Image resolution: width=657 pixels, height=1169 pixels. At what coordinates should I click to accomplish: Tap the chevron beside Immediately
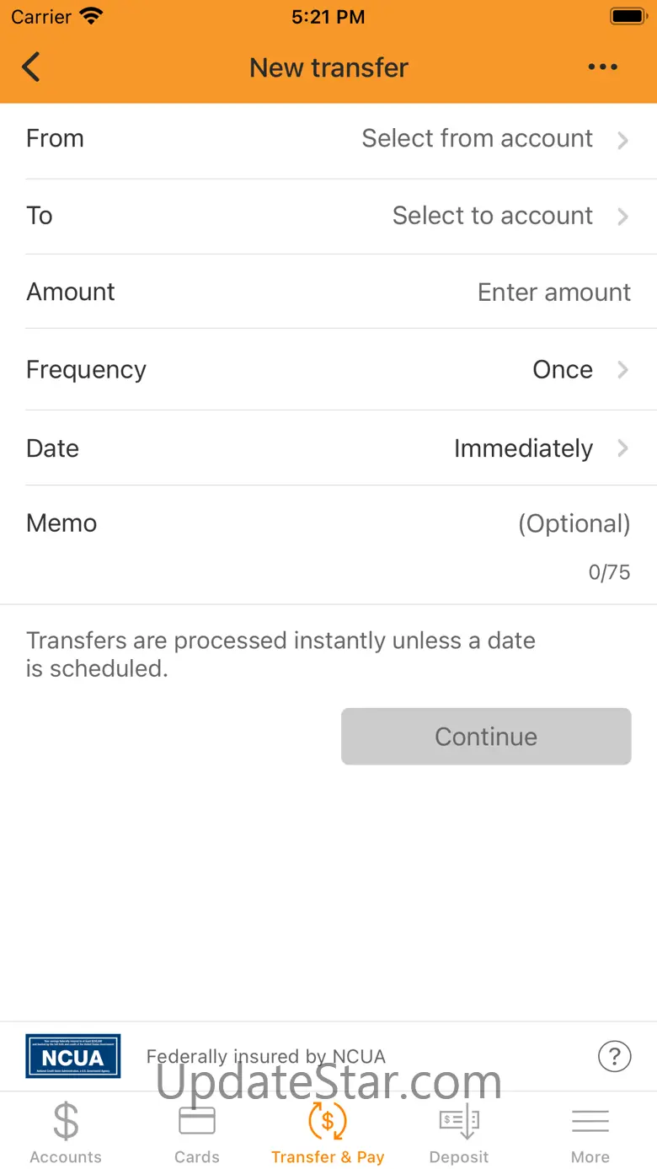623,448
